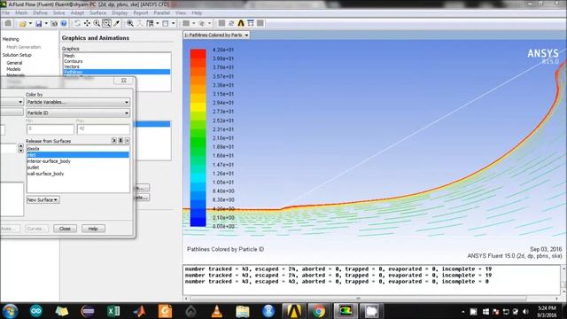Open Arduino from the taskbar

36,311
